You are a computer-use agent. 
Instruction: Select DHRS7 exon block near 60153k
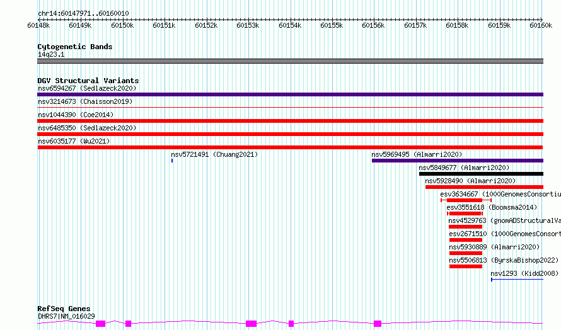tap(251, 324)
